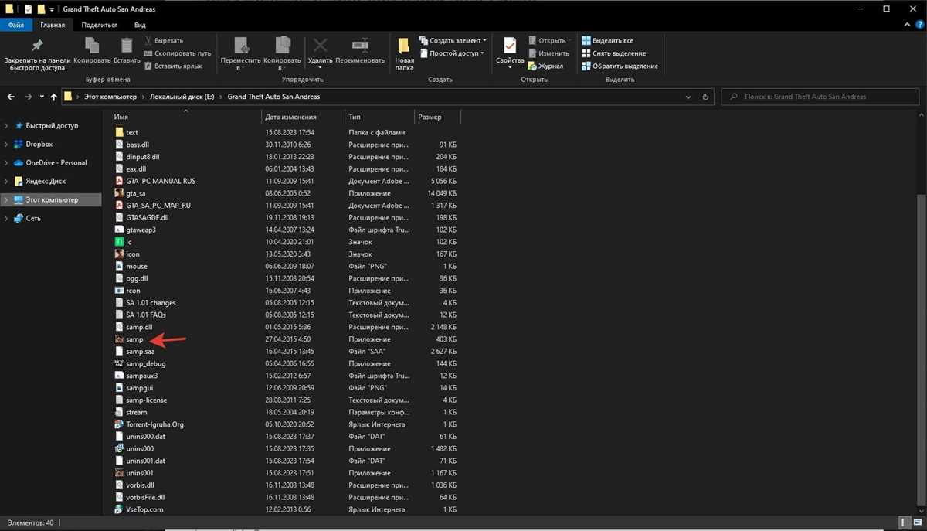Switch to the Вид tab
Image resolution: width=927 pixels, height=531 pixels.
(140, 25)
